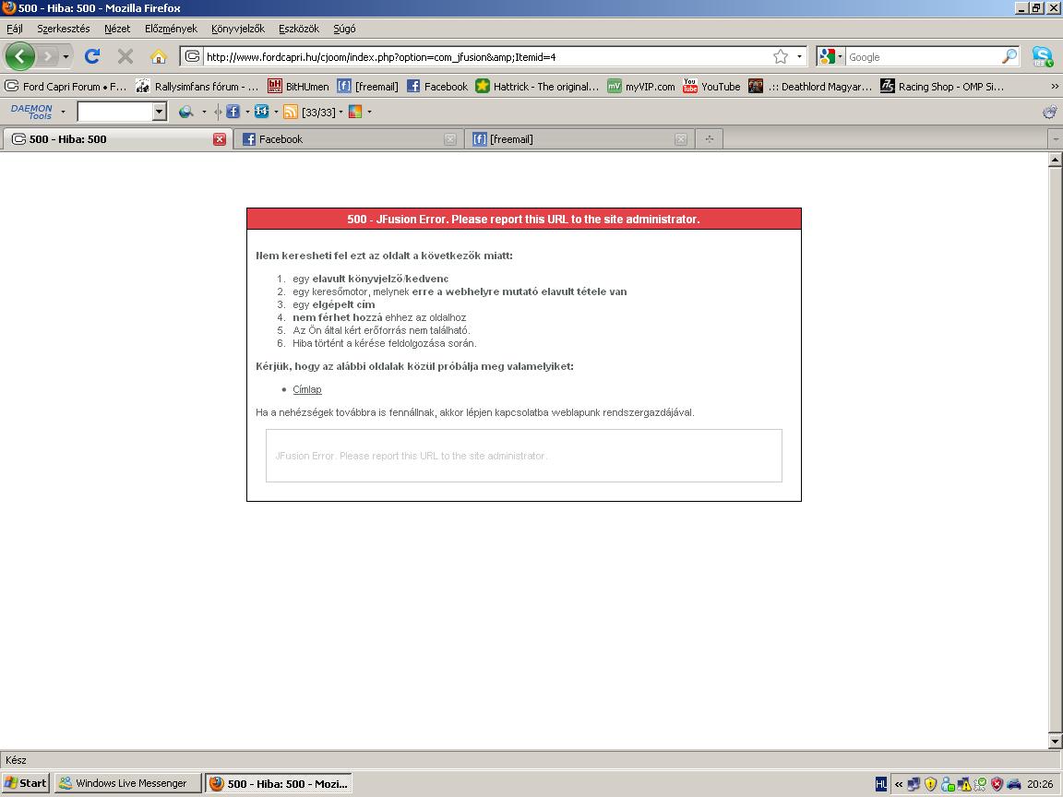Viewport: 1063px width, 797px height.
Task: Click the magnifier search icon in Google box
Action: tap(1009, 56)
